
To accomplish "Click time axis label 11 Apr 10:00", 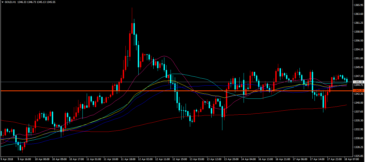I will tap(110, 159).
